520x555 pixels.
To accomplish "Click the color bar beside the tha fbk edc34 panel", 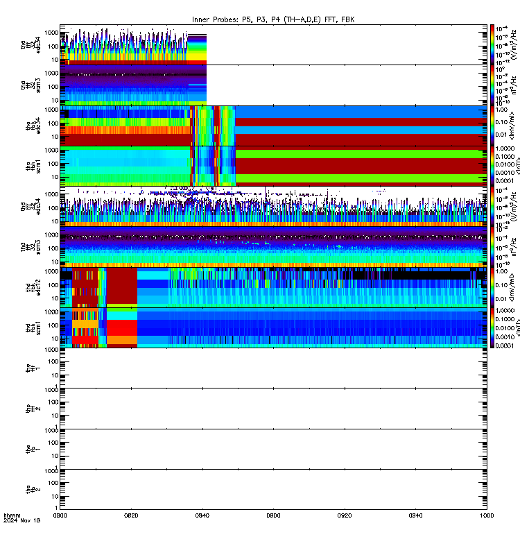I will 492,126.
